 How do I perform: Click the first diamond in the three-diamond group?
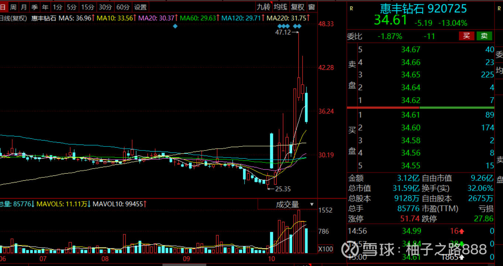pos(280,26)
